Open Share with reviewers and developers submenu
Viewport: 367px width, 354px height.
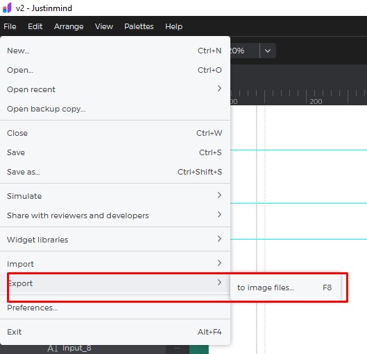115,215
